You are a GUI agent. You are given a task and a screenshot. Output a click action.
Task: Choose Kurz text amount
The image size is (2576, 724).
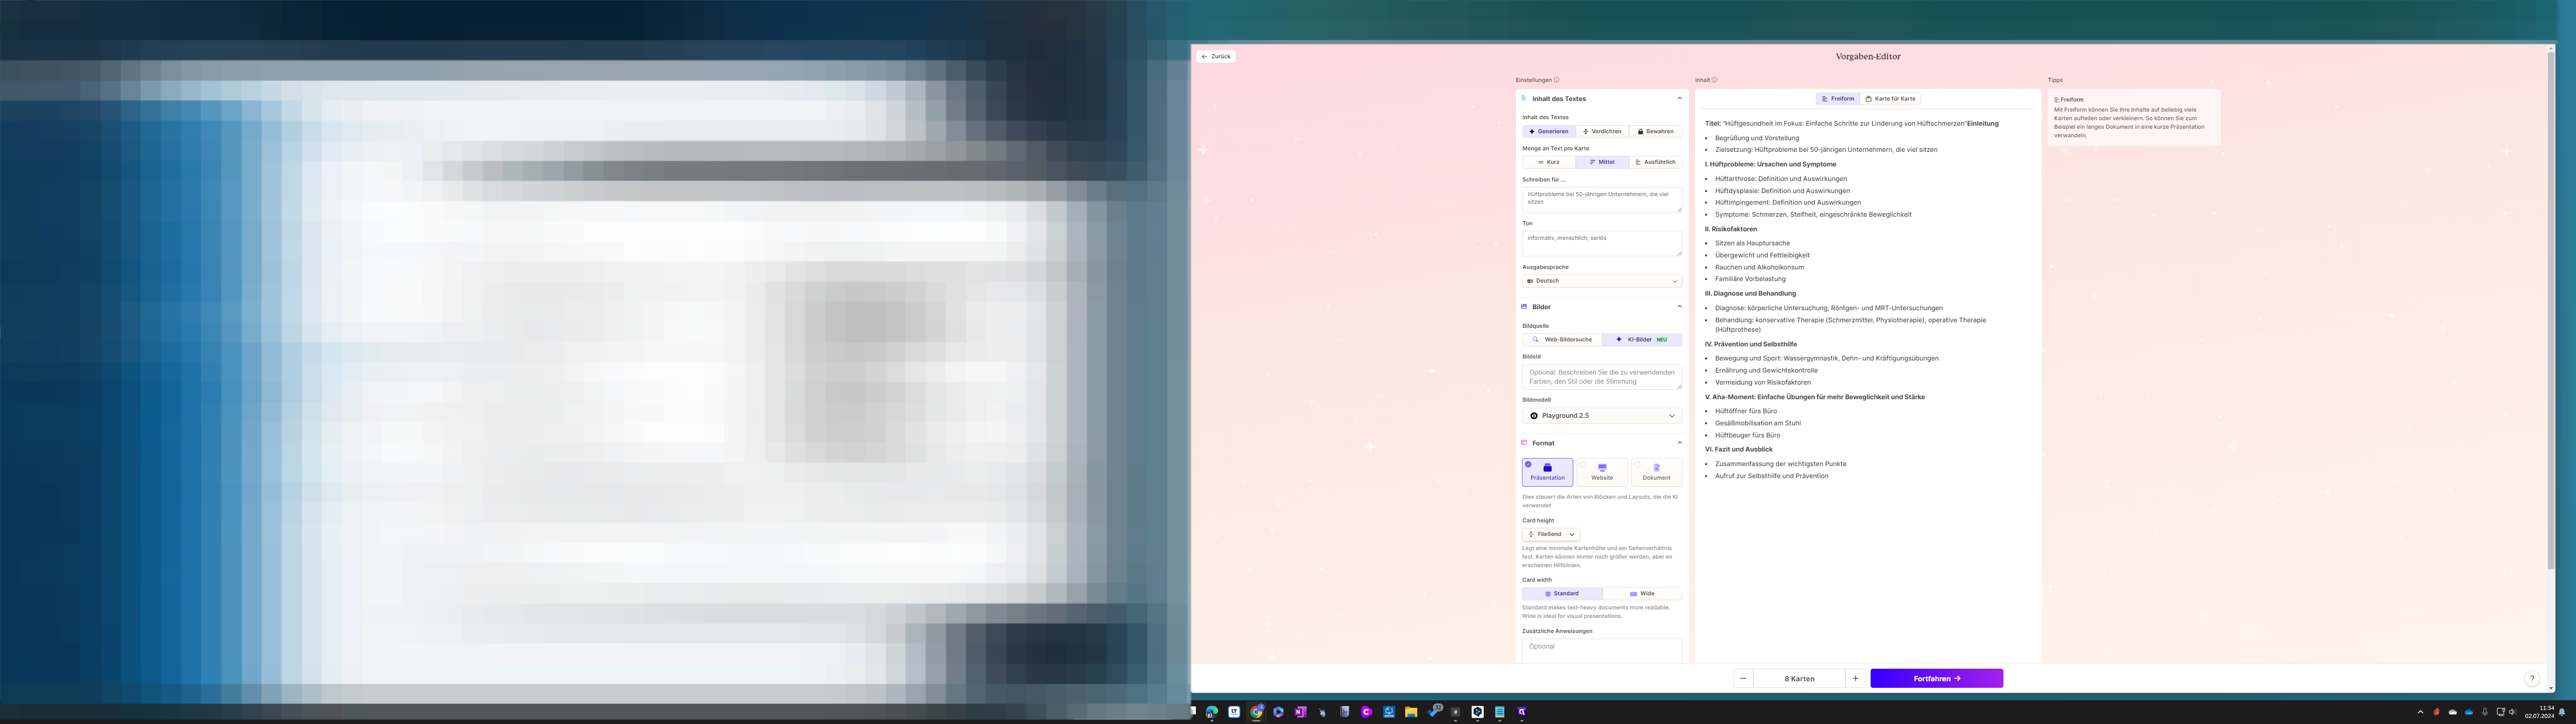pyautogui.click(x=1548, y=162)
